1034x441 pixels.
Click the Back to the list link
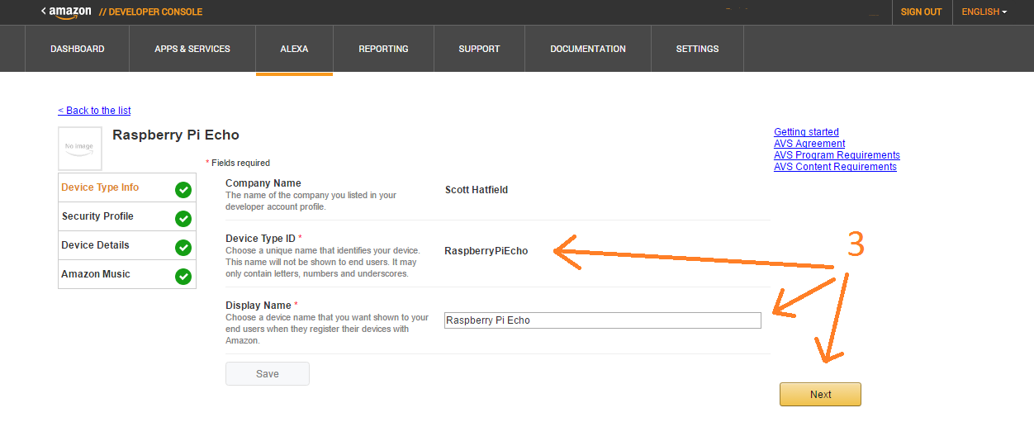coord(94,111)
